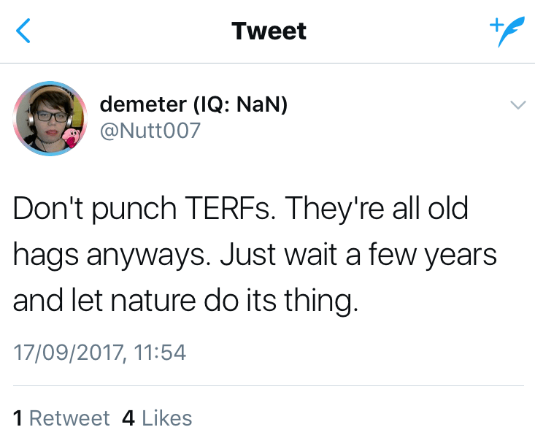Viewport: 535px width, 446px height.
Task: Compose a new tweet with feather icon
Action: coord(507,34)
